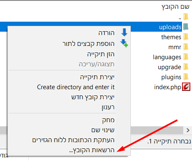This screenshot has height=168, width=192.
Task: Click the add-to-queue arrow icon with green plus
Action: (x=124, y=43)
